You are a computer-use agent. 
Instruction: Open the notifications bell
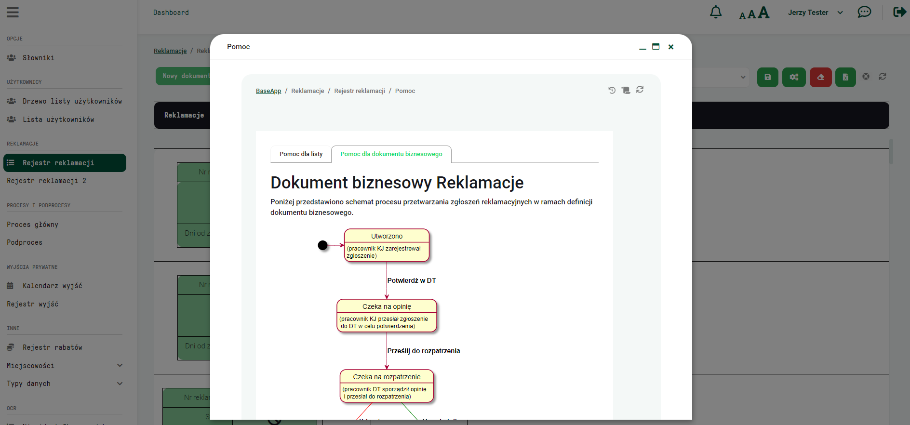click(x=716, y=12)
